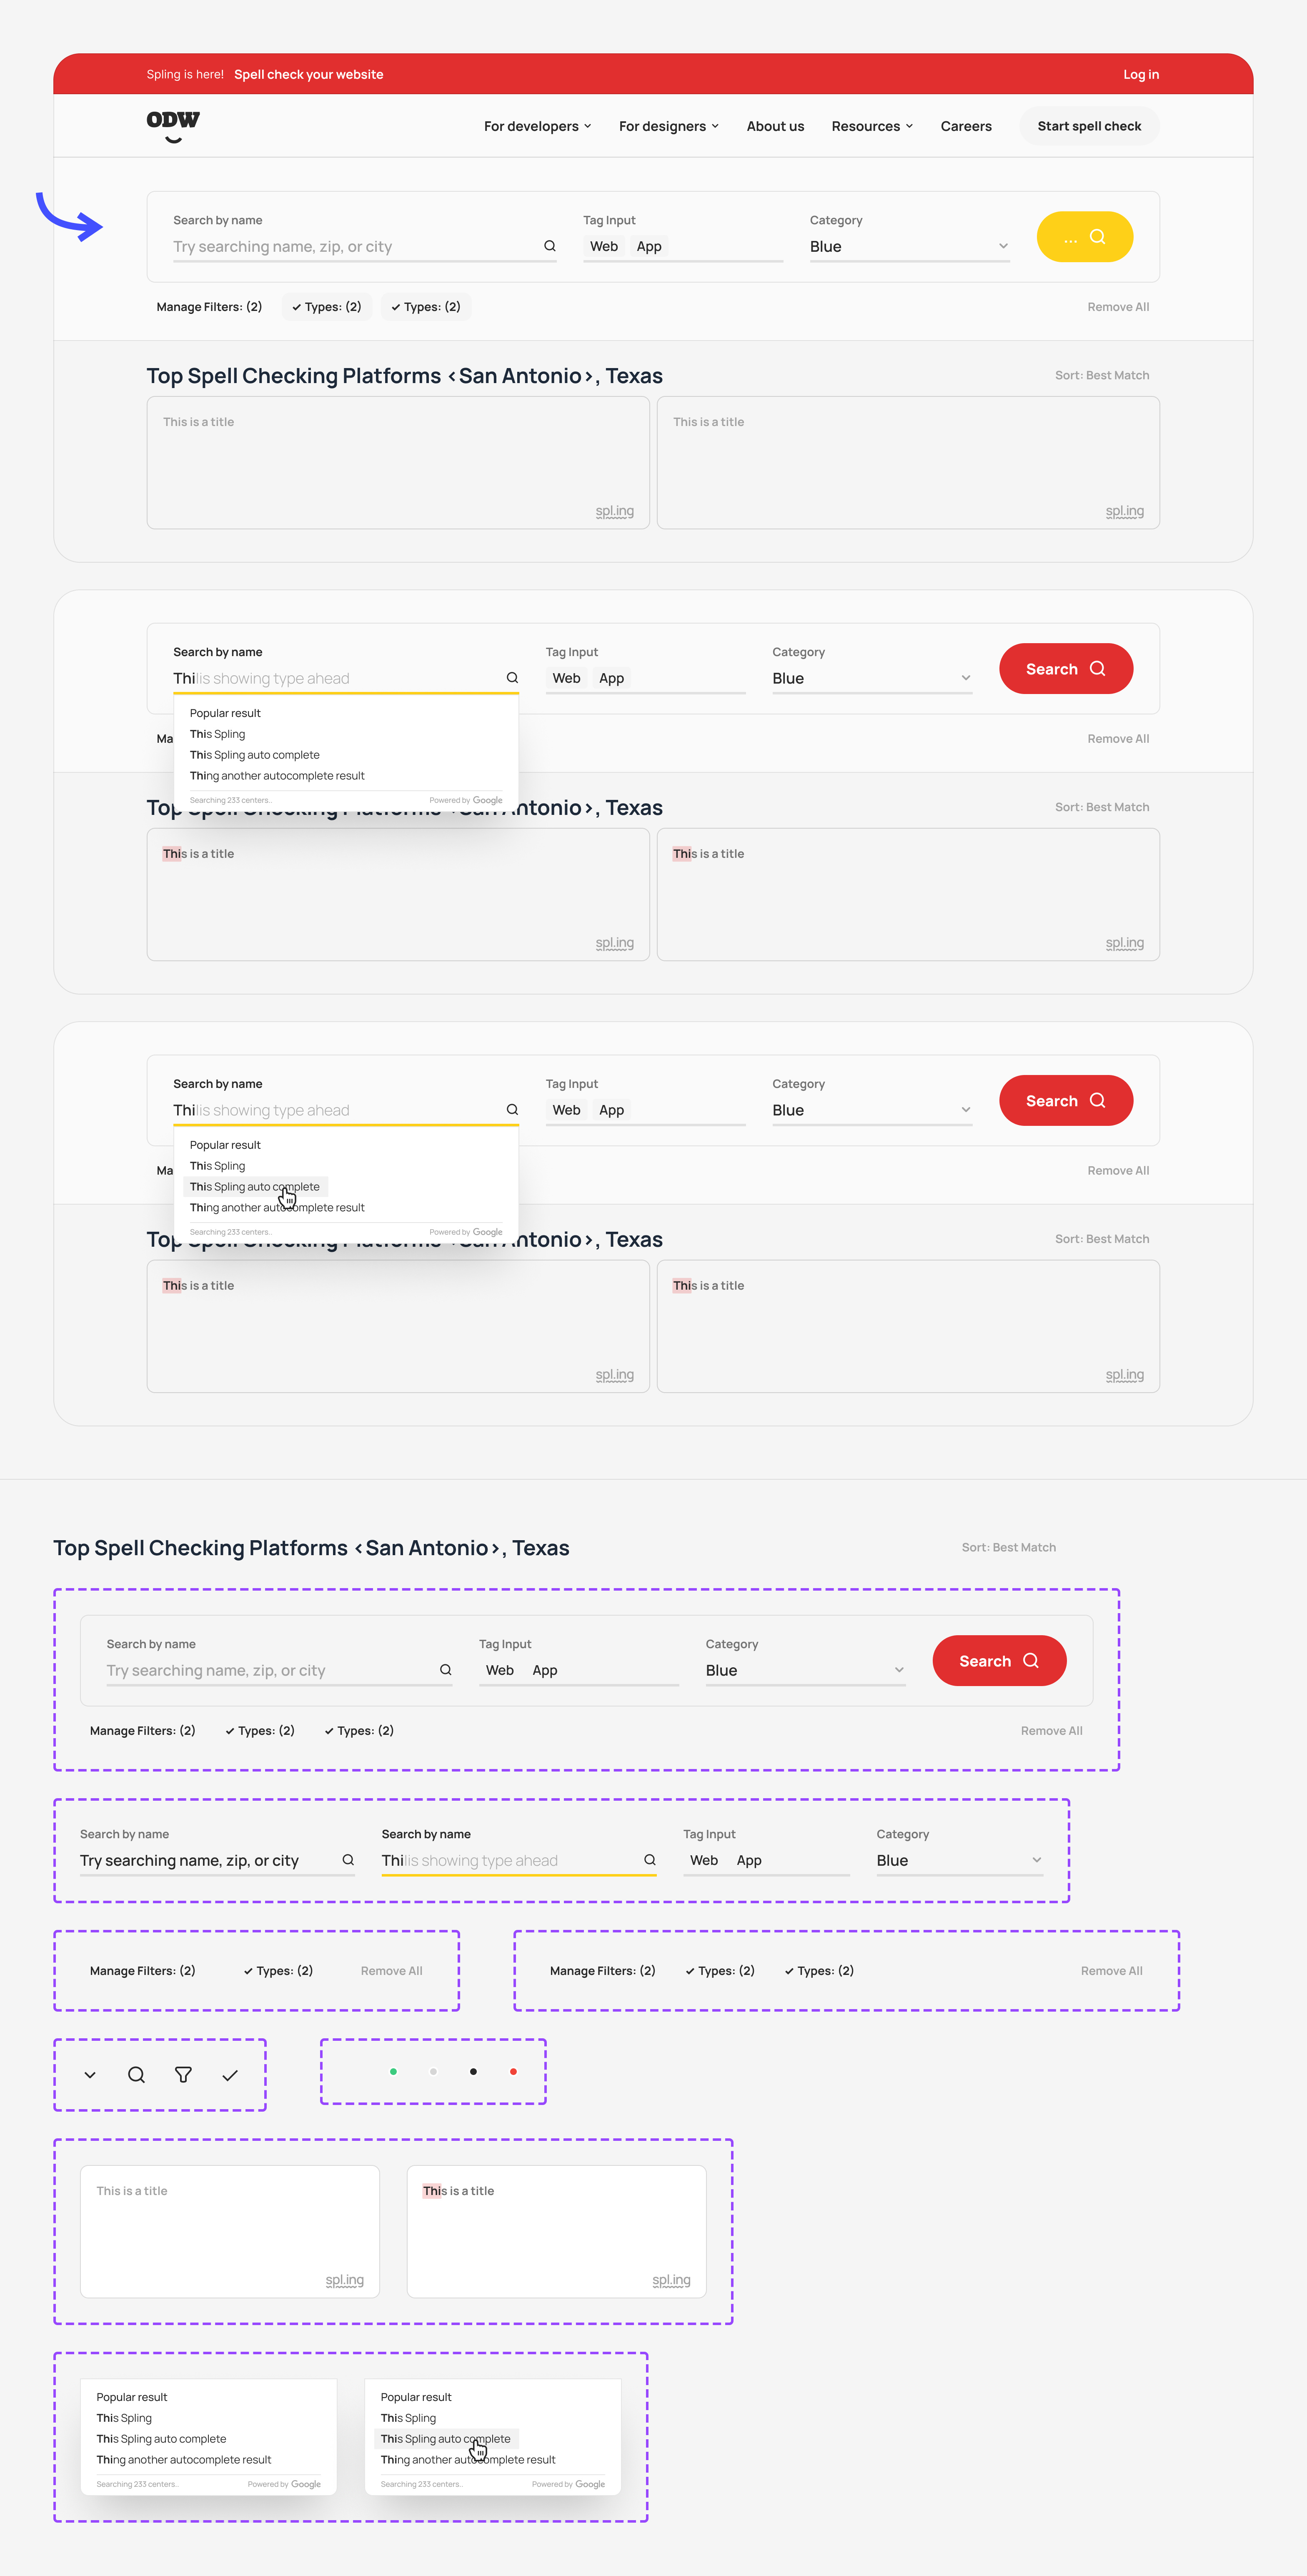Viewport: 1307px width, 2576px height.
Task: Click the funnel filter icon in icon set
Action: 183,2075
